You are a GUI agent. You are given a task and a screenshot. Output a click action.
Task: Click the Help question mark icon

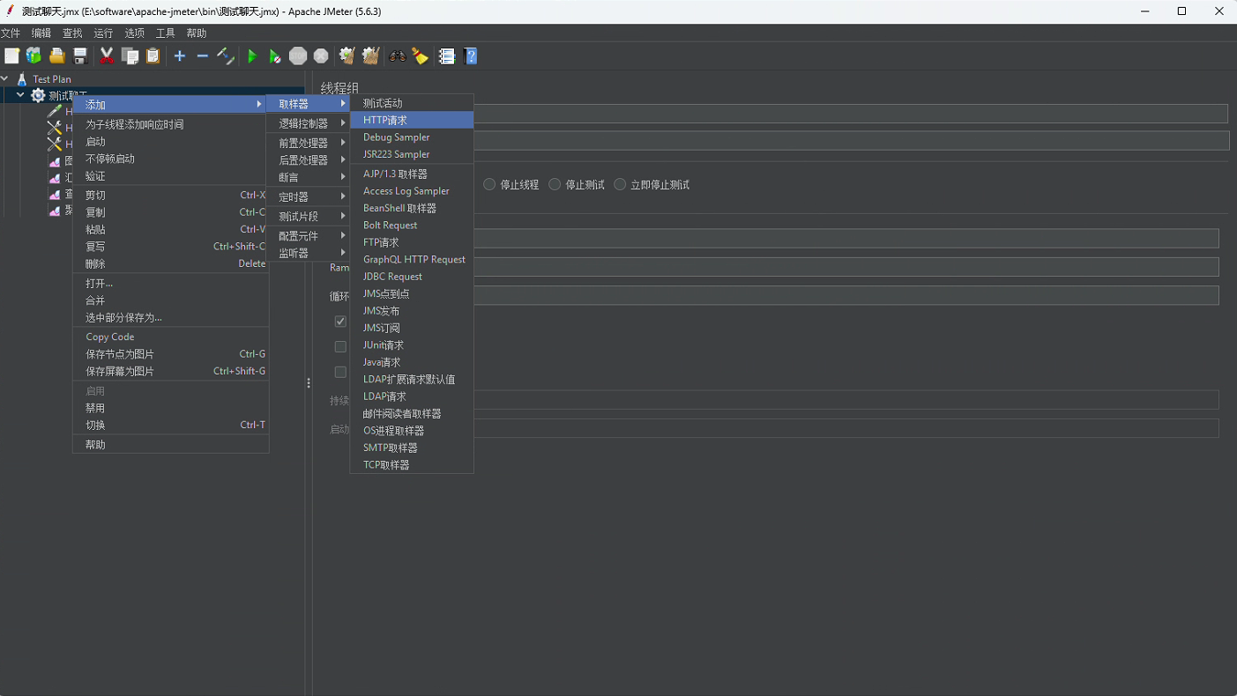[470, 56]
